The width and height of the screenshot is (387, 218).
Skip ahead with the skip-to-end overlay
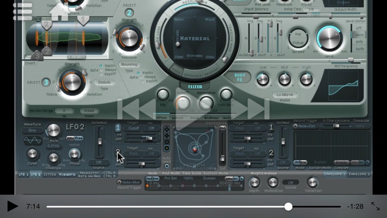pyautogui.click(x=250, y=109)
